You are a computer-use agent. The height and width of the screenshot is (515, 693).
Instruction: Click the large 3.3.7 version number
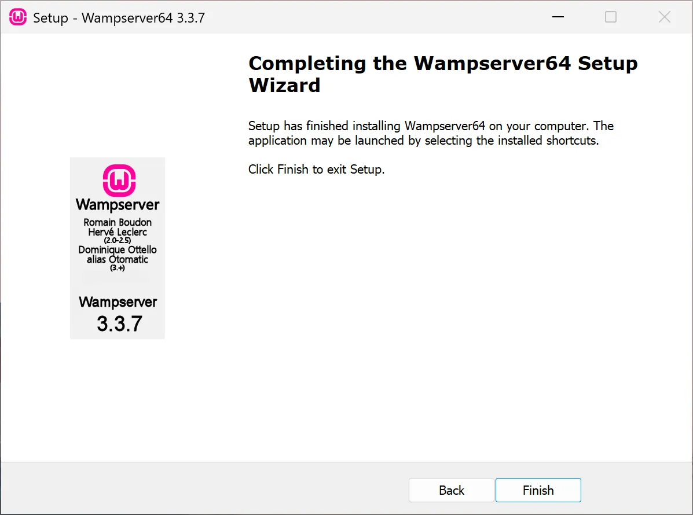click(x=120, y=323)
